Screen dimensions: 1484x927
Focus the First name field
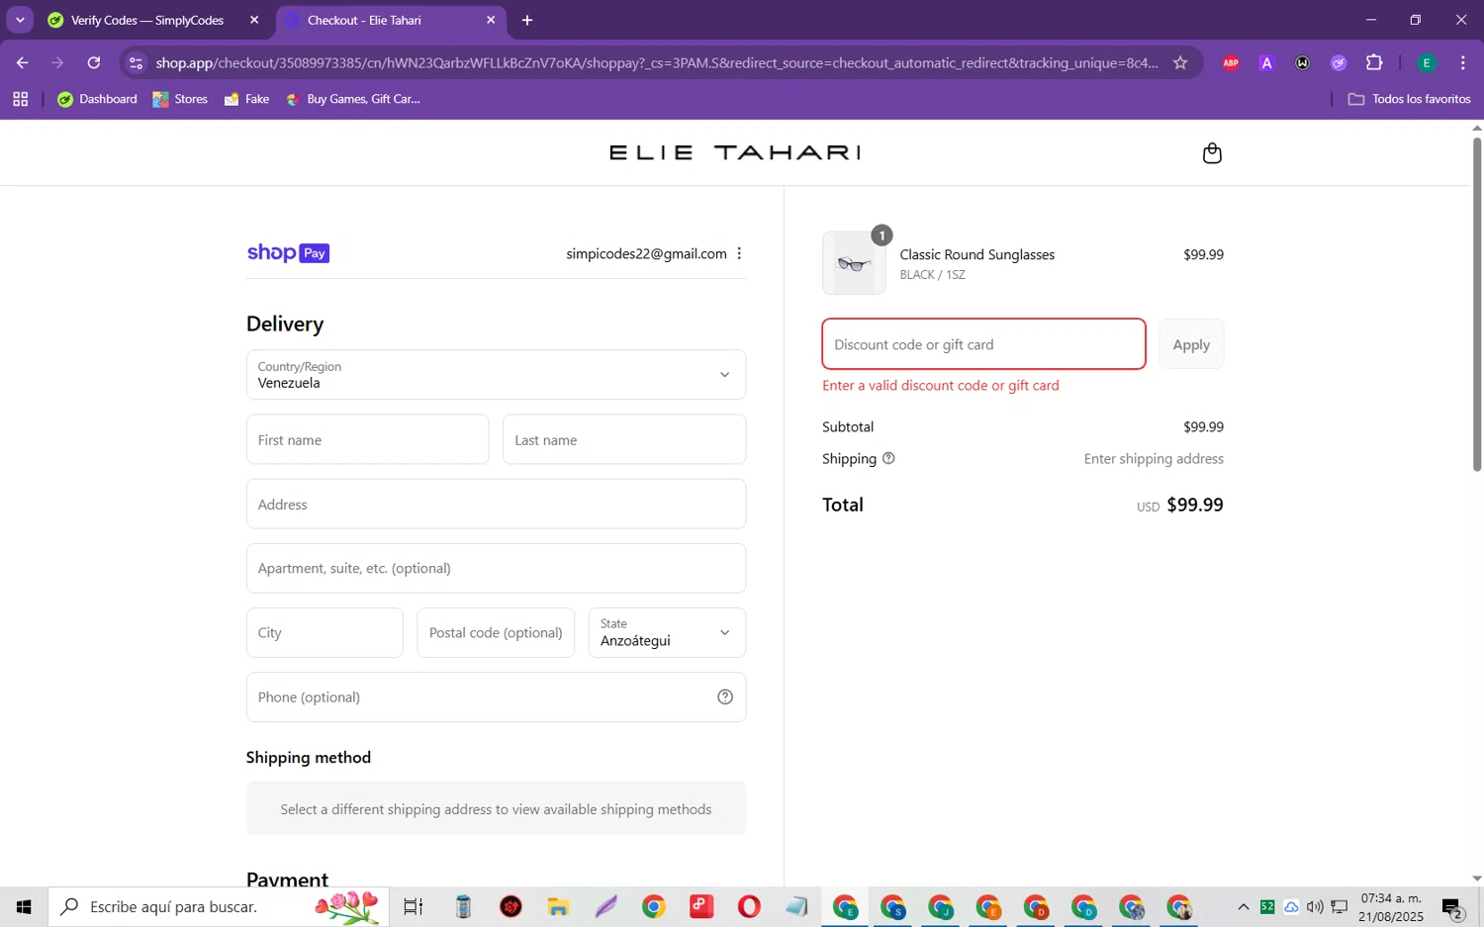(367, 439)
